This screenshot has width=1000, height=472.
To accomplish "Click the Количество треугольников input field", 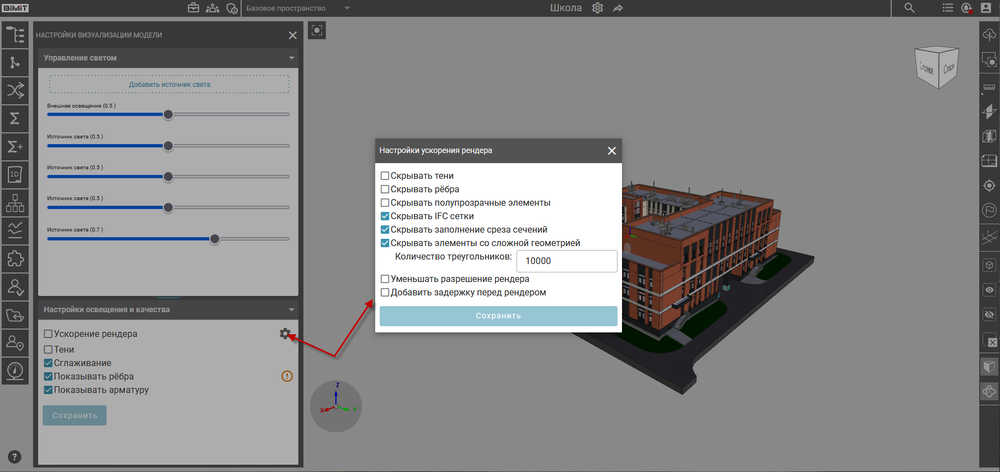I will 566,261.
